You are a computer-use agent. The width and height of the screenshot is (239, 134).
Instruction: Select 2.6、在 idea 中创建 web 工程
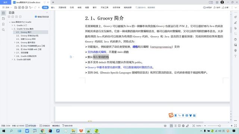pyautogui.click(x=29, y=49)
